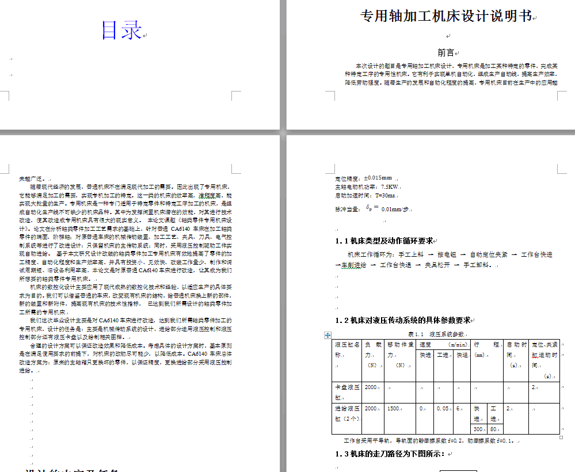Image resolution: width=575 pixels, height=472 pixels.
Task: Click the 工进 speed sub-header cell
Action: coord(443,366)
